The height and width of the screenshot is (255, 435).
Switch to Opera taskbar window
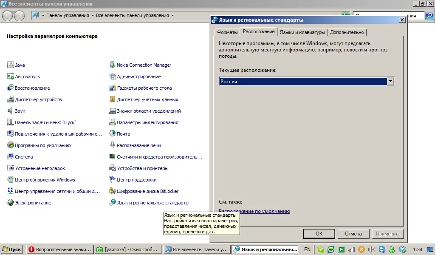59,249
